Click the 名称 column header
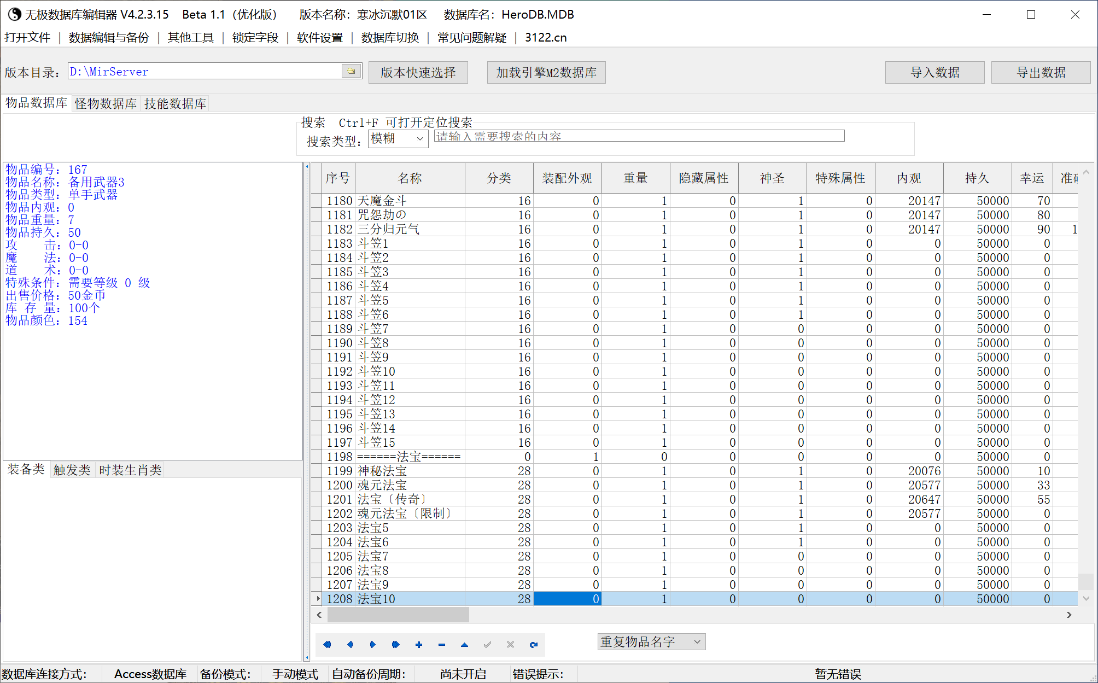Screen dimensions: 1098x683 click(x=410, y=178)
